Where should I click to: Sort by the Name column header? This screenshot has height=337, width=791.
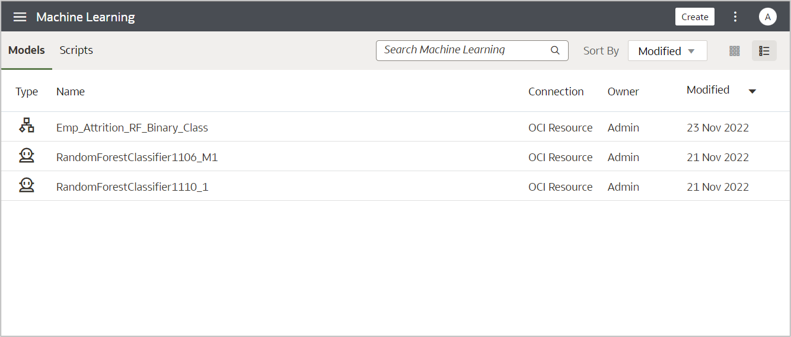tap(71, 92)
